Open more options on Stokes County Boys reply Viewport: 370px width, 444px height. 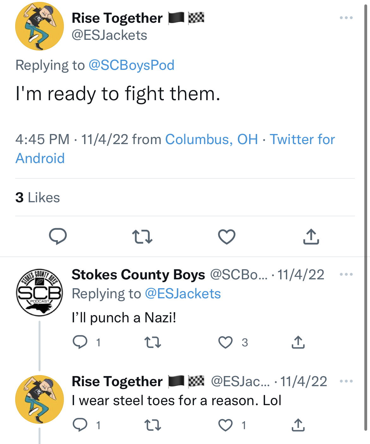coord(346,274)
